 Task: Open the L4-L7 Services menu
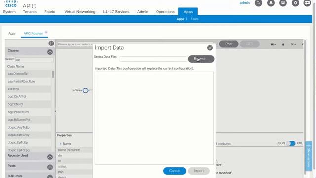tap(116, 12)
